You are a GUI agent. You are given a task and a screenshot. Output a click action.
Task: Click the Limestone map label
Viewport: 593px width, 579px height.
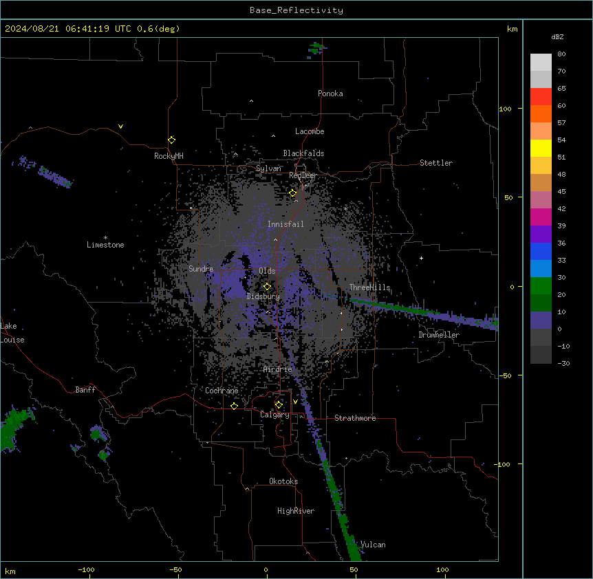point(105,245)
